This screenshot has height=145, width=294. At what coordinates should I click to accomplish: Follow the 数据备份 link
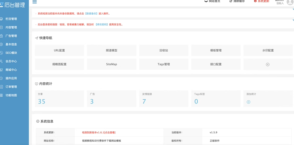(92, 13)
